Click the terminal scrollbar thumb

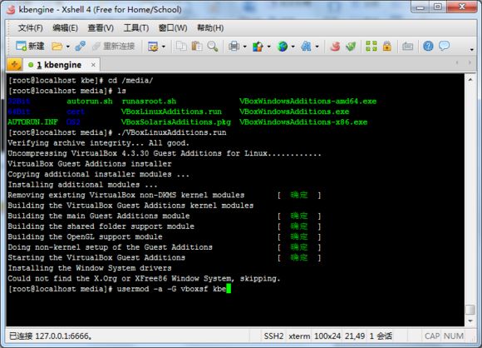point(470,310)
